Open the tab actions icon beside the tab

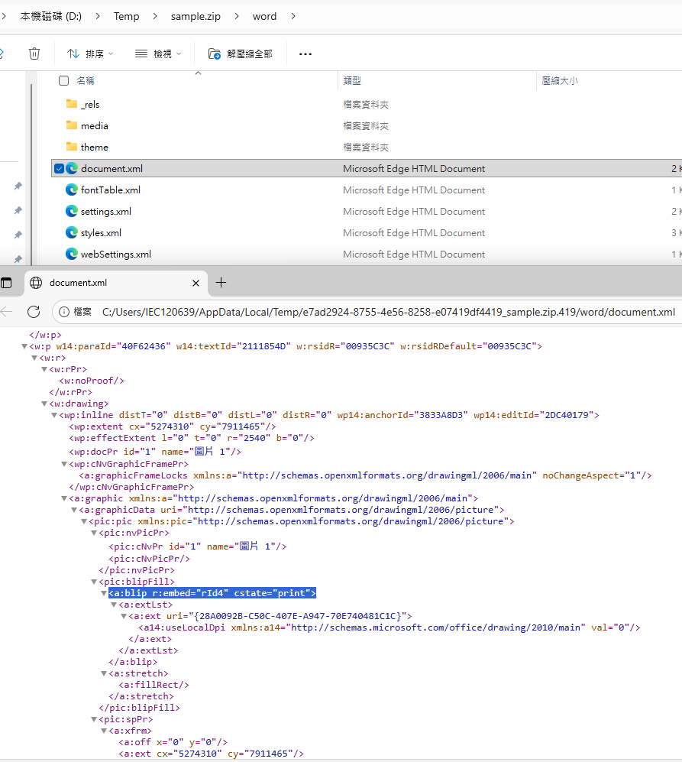pyautogui.click(x=6, y=282)
